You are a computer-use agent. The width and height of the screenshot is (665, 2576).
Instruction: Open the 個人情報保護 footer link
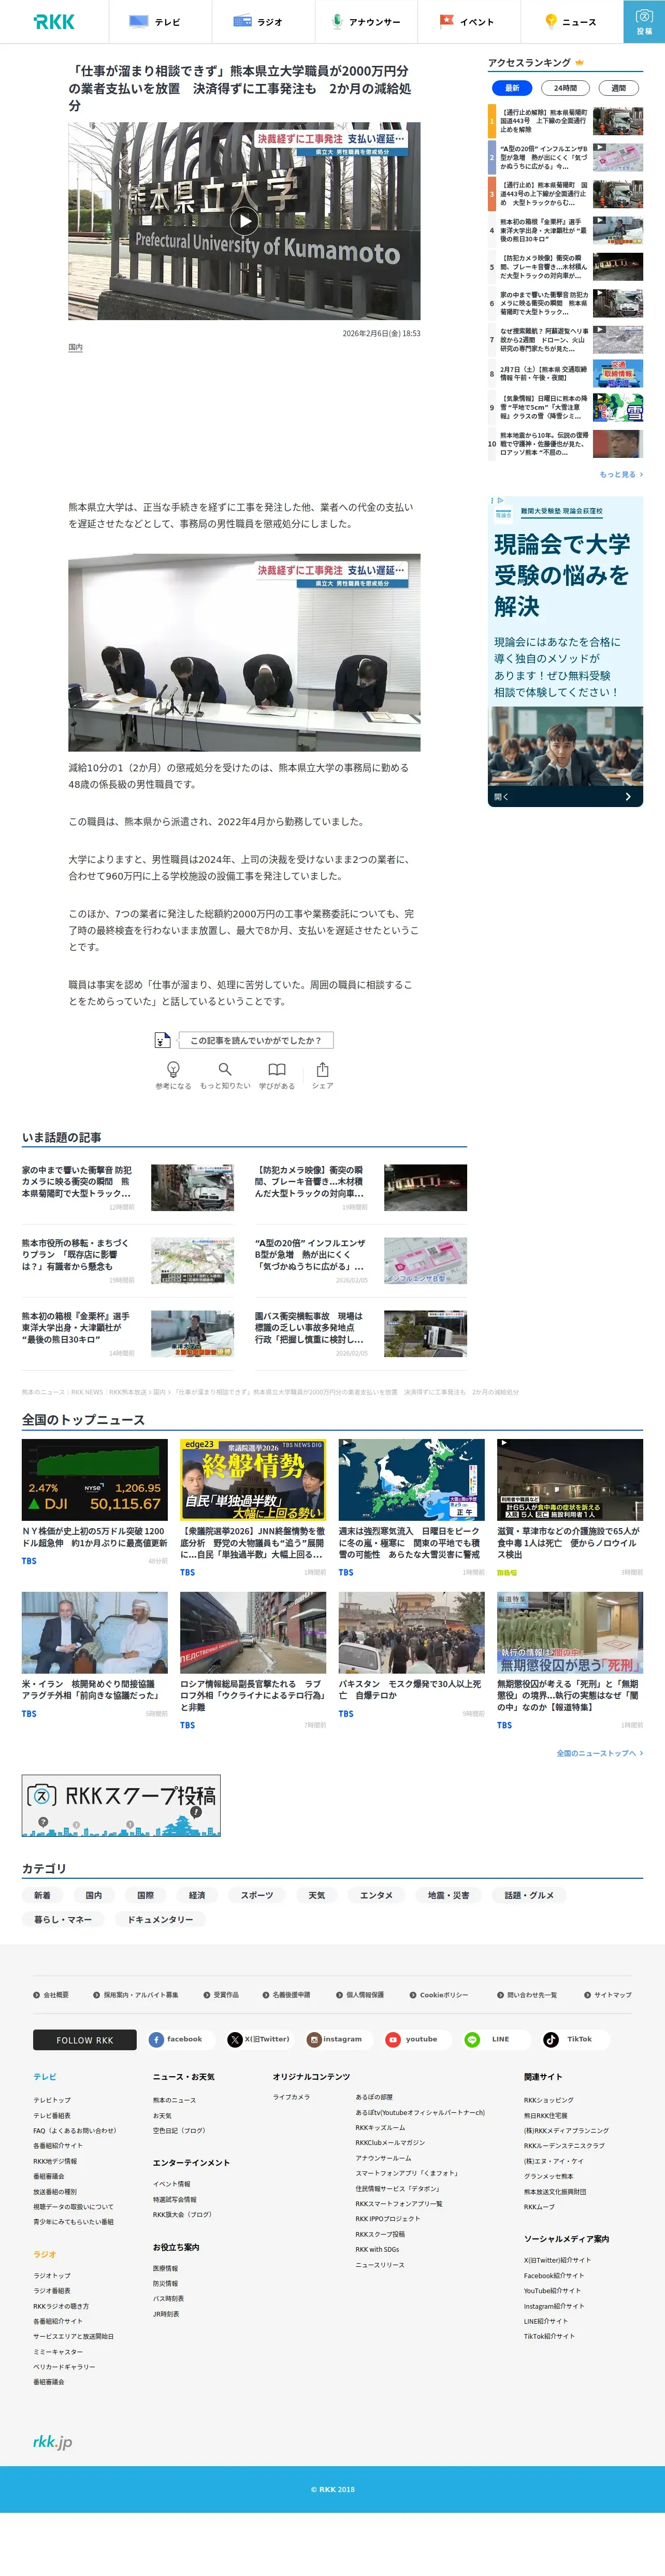pyautogui.click(x=360, y=1995)
